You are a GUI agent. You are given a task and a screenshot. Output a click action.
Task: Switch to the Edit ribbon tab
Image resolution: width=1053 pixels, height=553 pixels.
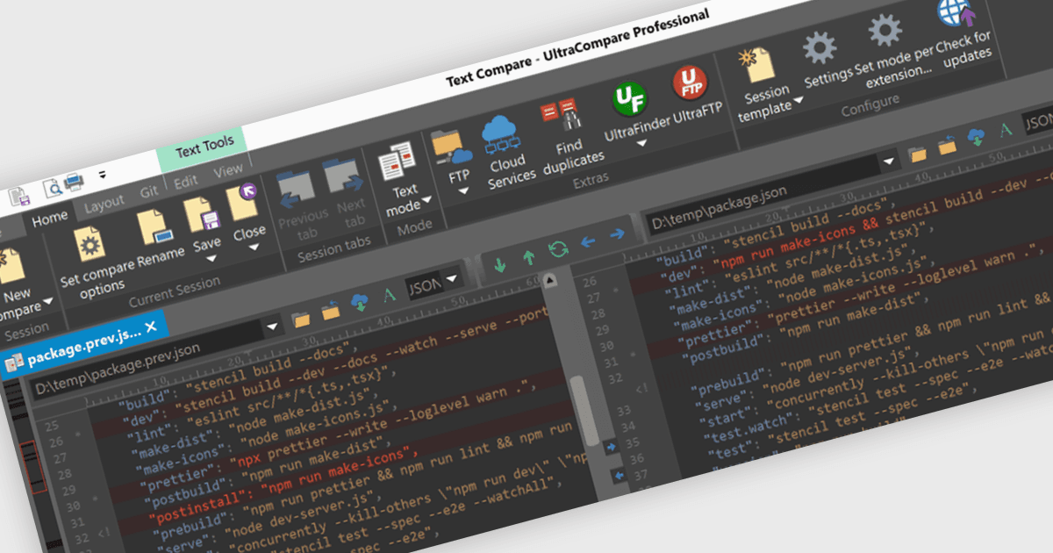pyautogui.click(x=185, y=183)
